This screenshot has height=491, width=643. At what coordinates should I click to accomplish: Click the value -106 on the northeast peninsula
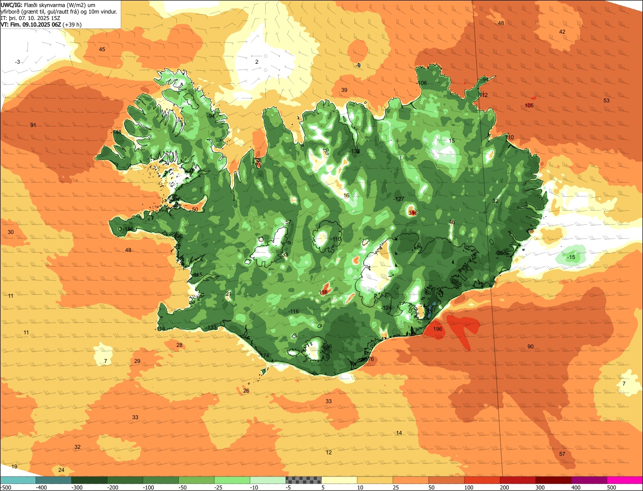pos(421,83)
